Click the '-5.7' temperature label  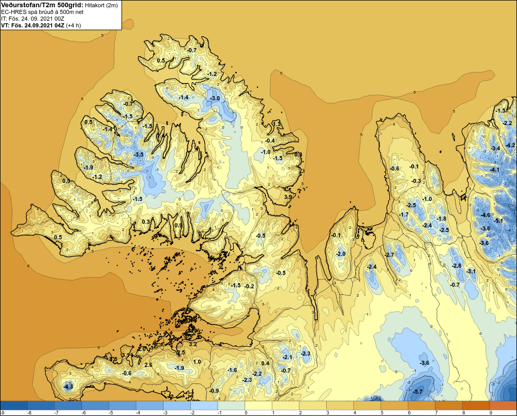[x=418, y=392]
